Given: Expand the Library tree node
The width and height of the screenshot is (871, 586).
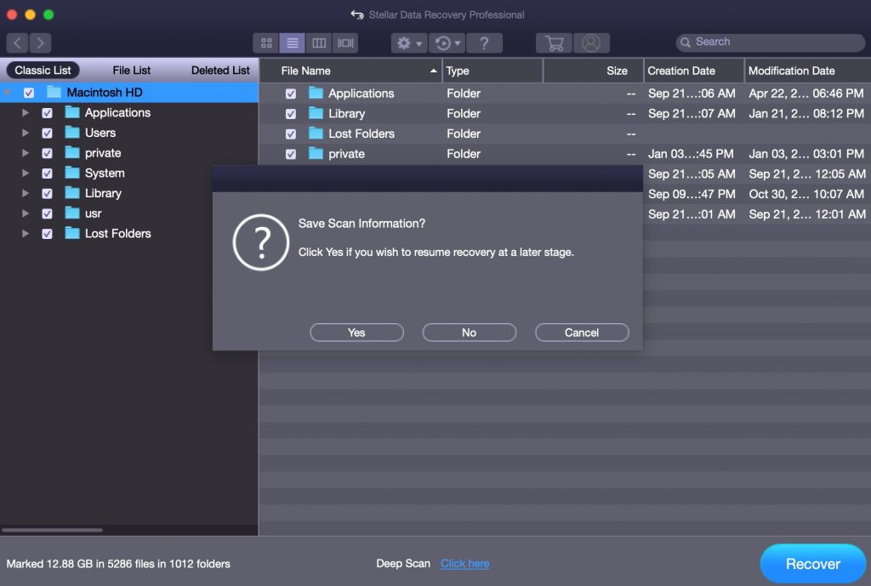Looking at the screenshot, I should pos(25,193).
